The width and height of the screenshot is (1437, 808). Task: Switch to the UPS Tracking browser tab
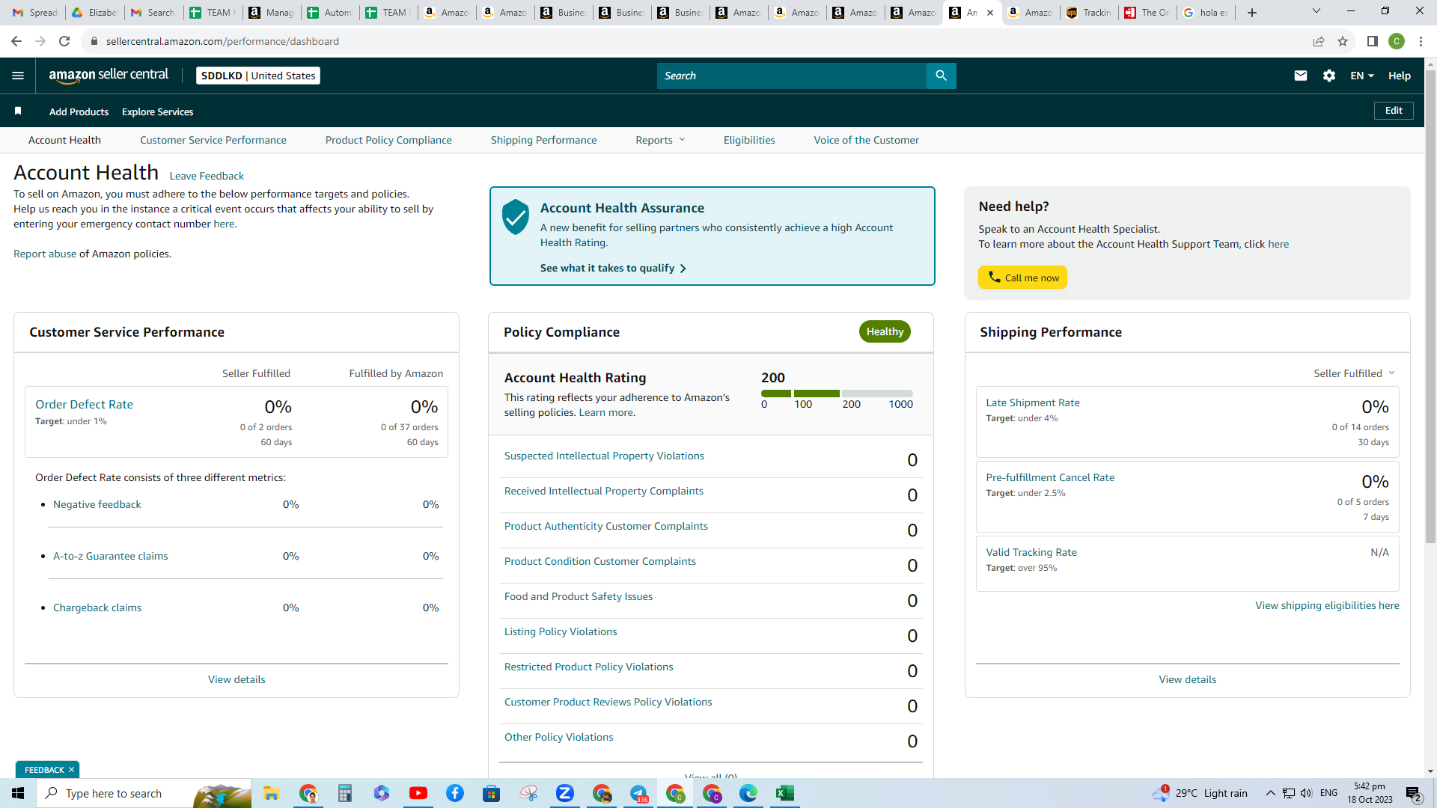click(1090, 13)
